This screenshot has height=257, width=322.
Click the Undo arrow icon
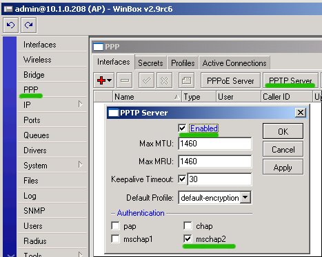coord(11,25)
